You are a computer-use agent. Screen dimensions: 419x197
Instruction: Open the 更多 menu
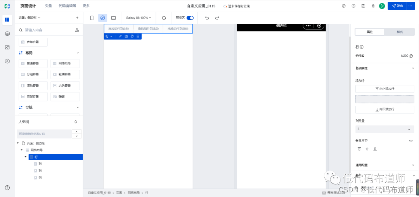pyautogui.click(x=86, y=6)
